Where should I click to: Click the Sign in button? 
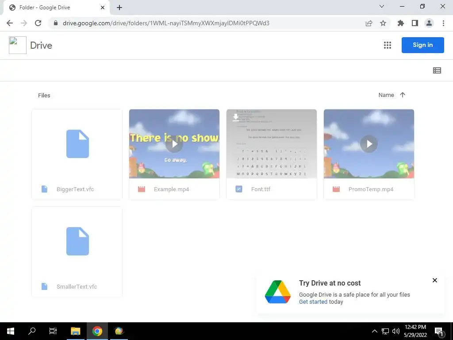coord(422,45)
